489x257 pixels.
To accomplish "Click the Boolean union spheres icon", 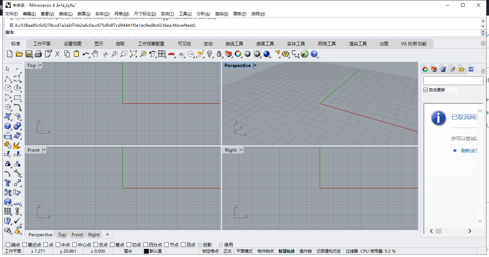I will pos(17,126).
